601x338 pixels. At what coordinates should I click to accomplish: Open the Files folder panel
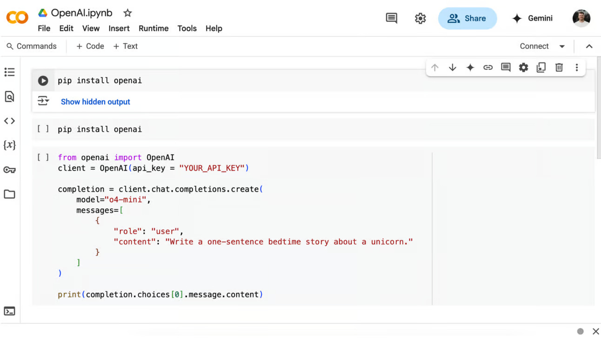(x=9, y=194)
